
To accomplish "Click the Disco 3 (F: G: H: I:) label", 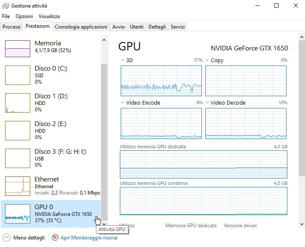I will tap(60, 152).
